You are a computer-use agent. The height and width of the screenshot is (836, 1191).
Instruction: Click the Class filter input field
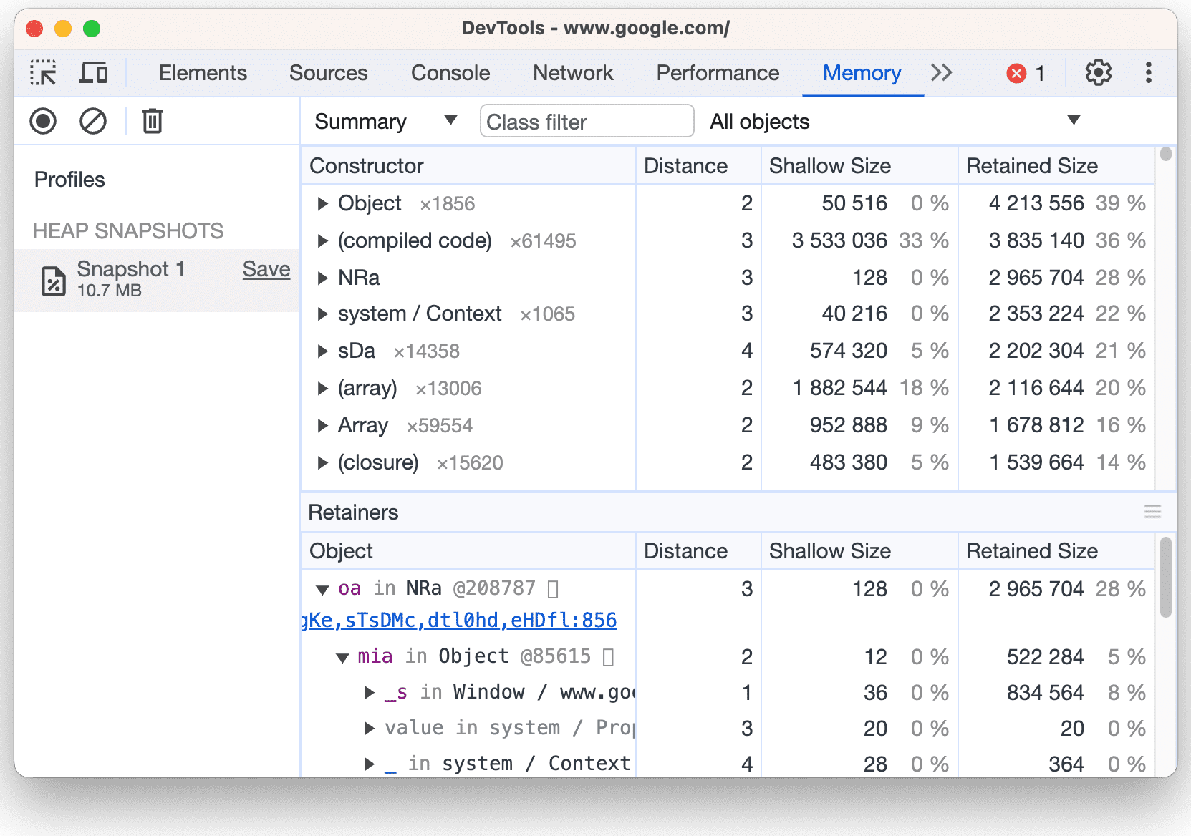(x=587, y=121)
